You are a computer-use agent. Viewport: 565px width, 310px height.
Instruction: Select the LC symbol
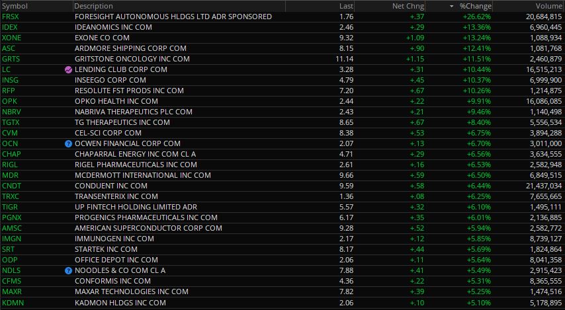7,69
